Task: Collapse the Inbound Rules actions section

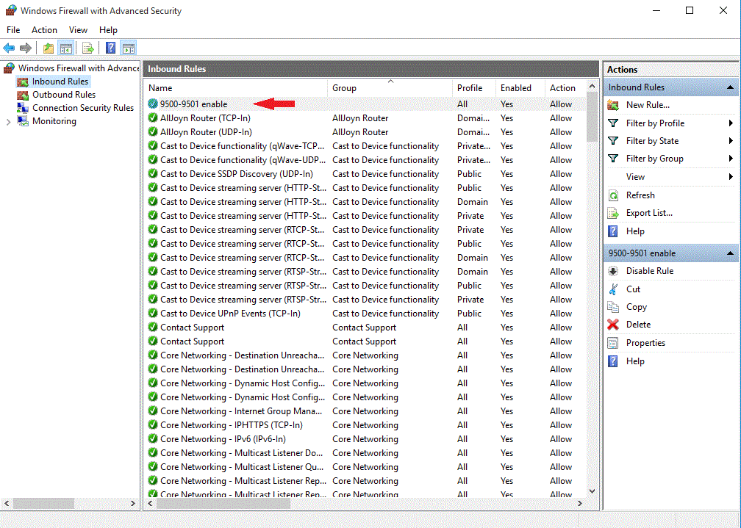Action: 731,87
